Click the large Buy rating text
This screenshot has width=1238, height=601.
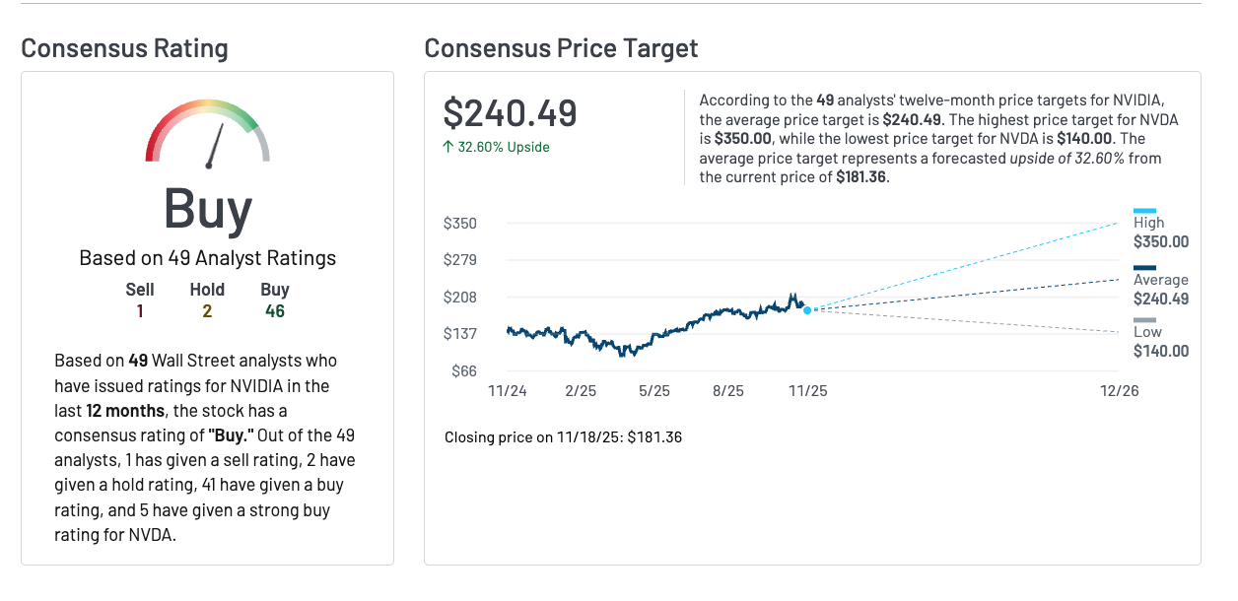tap(208, 208)
